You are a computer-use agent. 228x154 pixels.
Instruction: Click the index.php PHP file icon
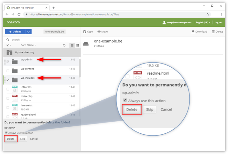15,98
